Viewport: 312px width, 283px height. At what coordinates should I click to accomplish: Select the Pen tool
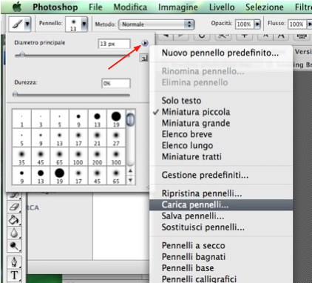pos(14,262)
